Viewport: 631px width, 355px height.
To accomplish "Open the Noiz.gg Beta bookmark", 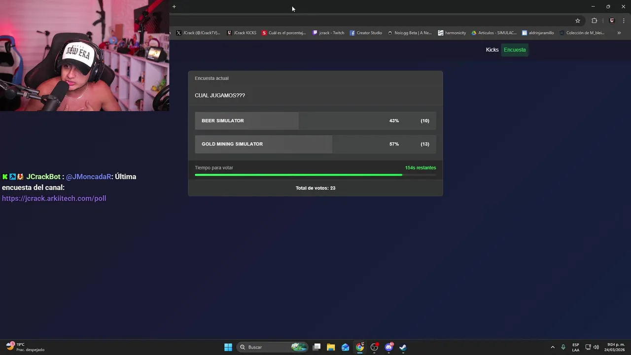I will pyautogui.click(x=410, y=33).
